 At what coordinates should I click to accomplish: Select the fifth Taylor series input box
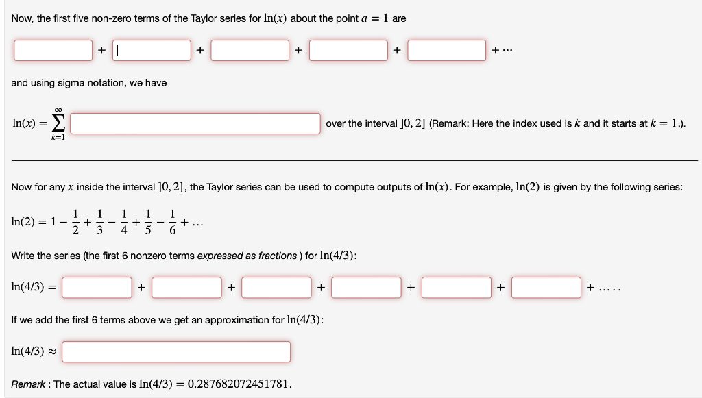pos(446,50)
